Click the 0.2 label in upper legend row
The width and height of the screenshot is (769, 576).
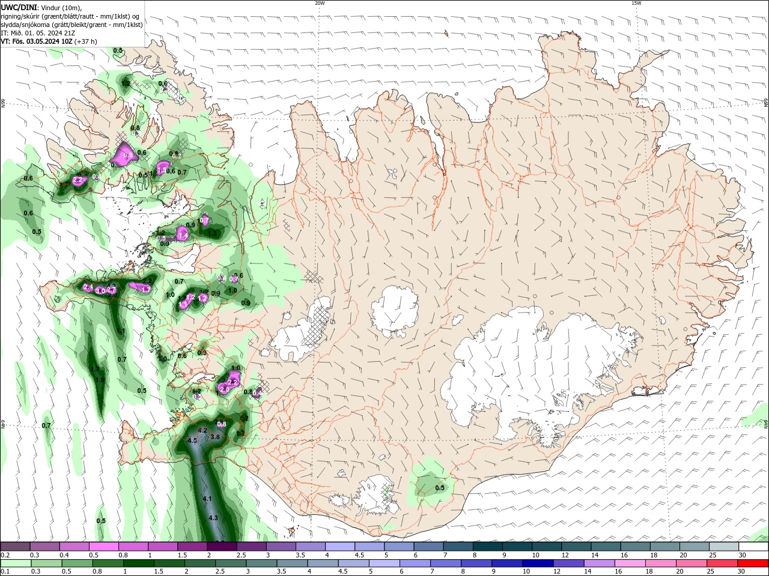[4, 555]
